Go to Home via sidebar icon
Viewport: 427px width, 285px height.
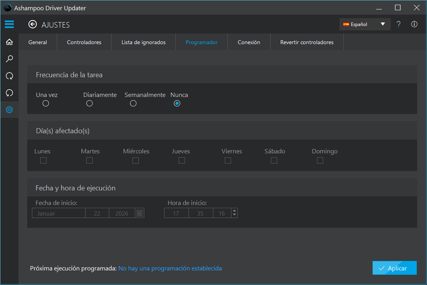pyautogui.click(x=9, y=42)
